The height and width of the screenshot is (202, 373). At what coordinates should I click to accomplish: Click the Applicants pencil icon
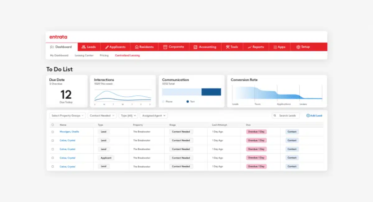pyautogui.click(x=107, y=47)
